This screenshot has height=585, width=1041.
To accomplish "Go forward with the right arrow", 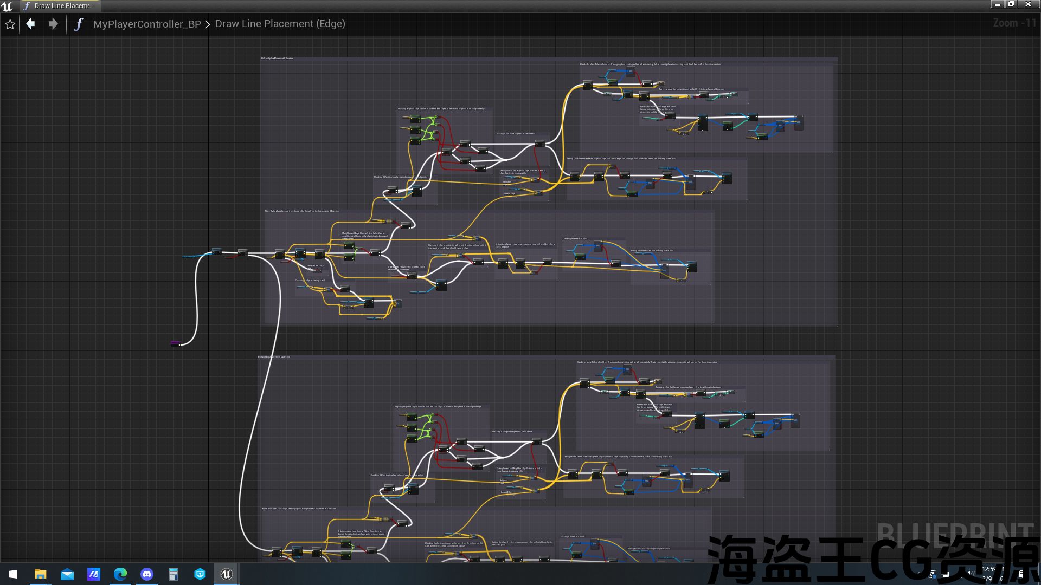I will [53, 24].
